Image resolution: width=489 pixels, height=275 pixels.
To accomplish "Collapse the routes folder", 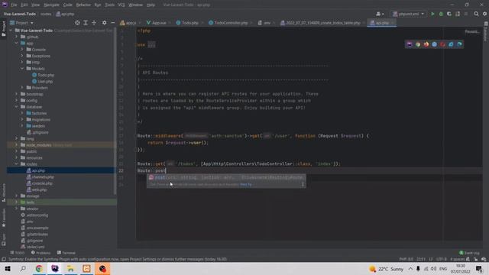I will click(17, 164).
